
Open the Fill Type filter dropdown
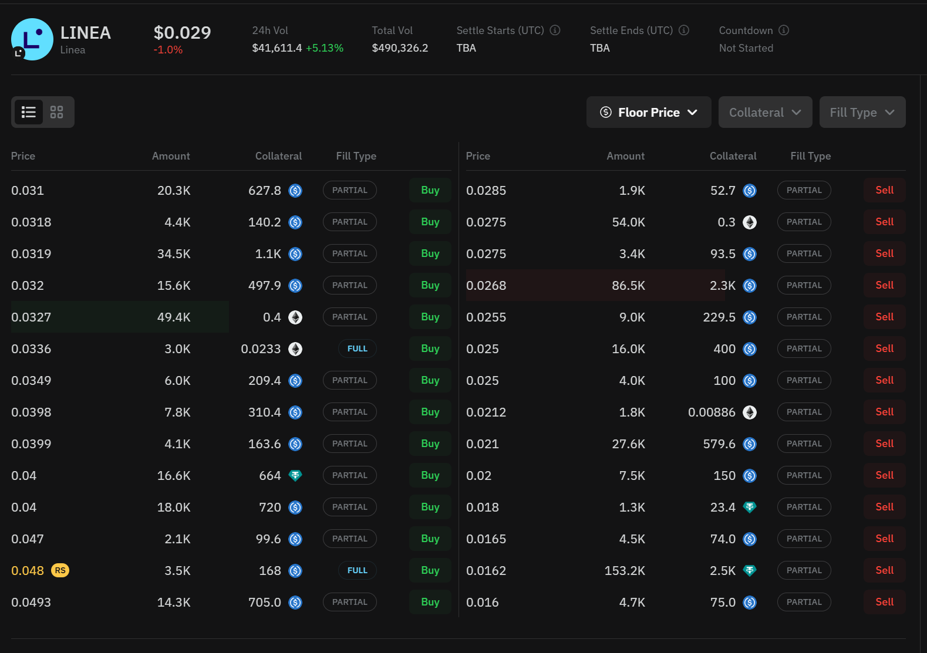click(x=862, y=112)
